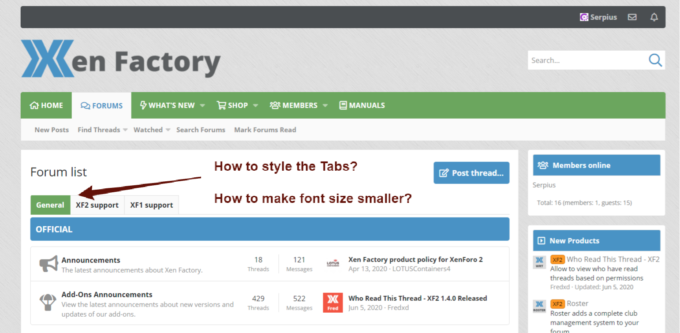The height and width of the screenshot is (333, 680).
Task: Expand the MEMBERS dropdown arrow
Action: click(325, 105)
